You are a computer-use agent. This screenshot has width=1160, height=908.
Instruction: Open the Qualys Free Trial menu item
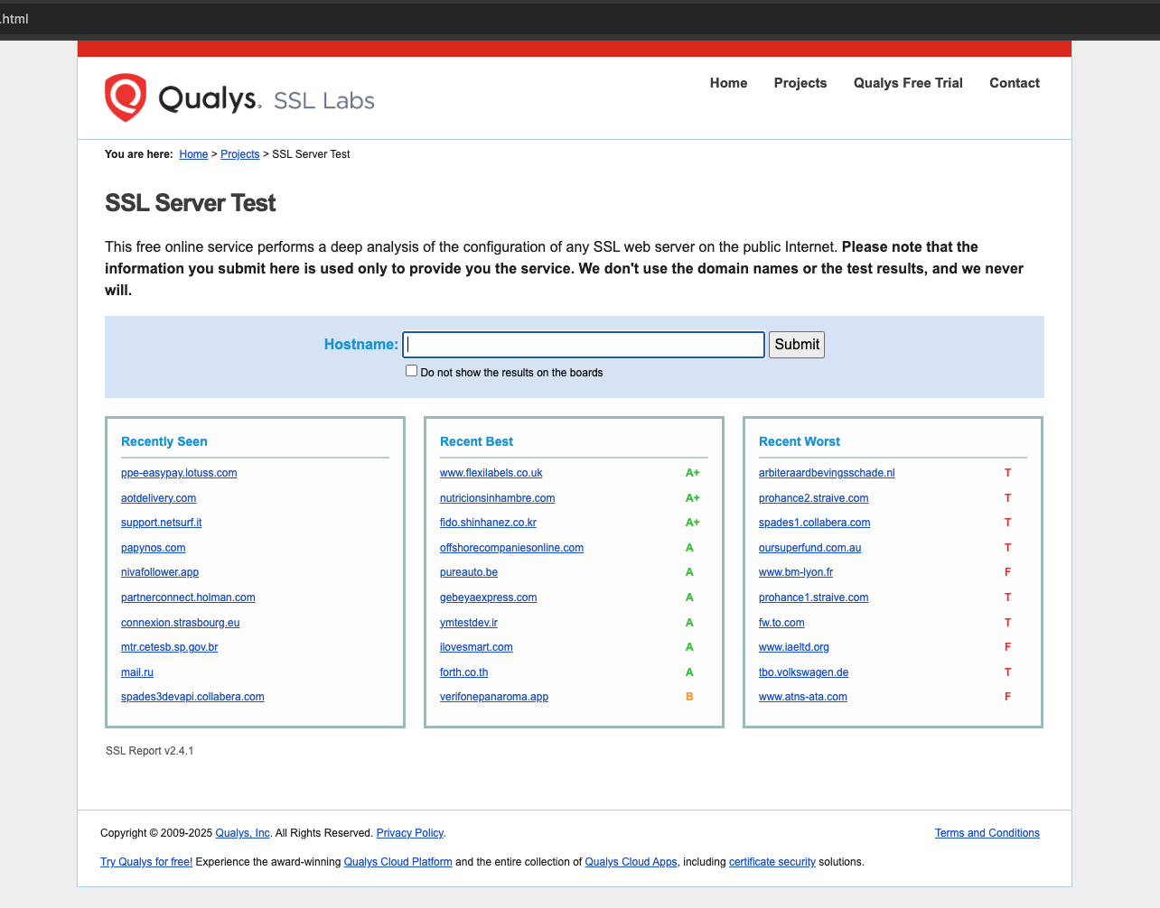(x=908, y=83)
